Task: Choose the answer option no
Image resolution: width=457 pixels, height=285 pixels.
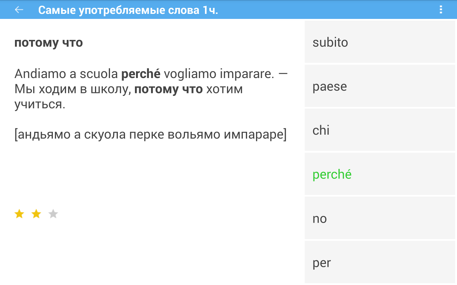Action: coord(380,218)
